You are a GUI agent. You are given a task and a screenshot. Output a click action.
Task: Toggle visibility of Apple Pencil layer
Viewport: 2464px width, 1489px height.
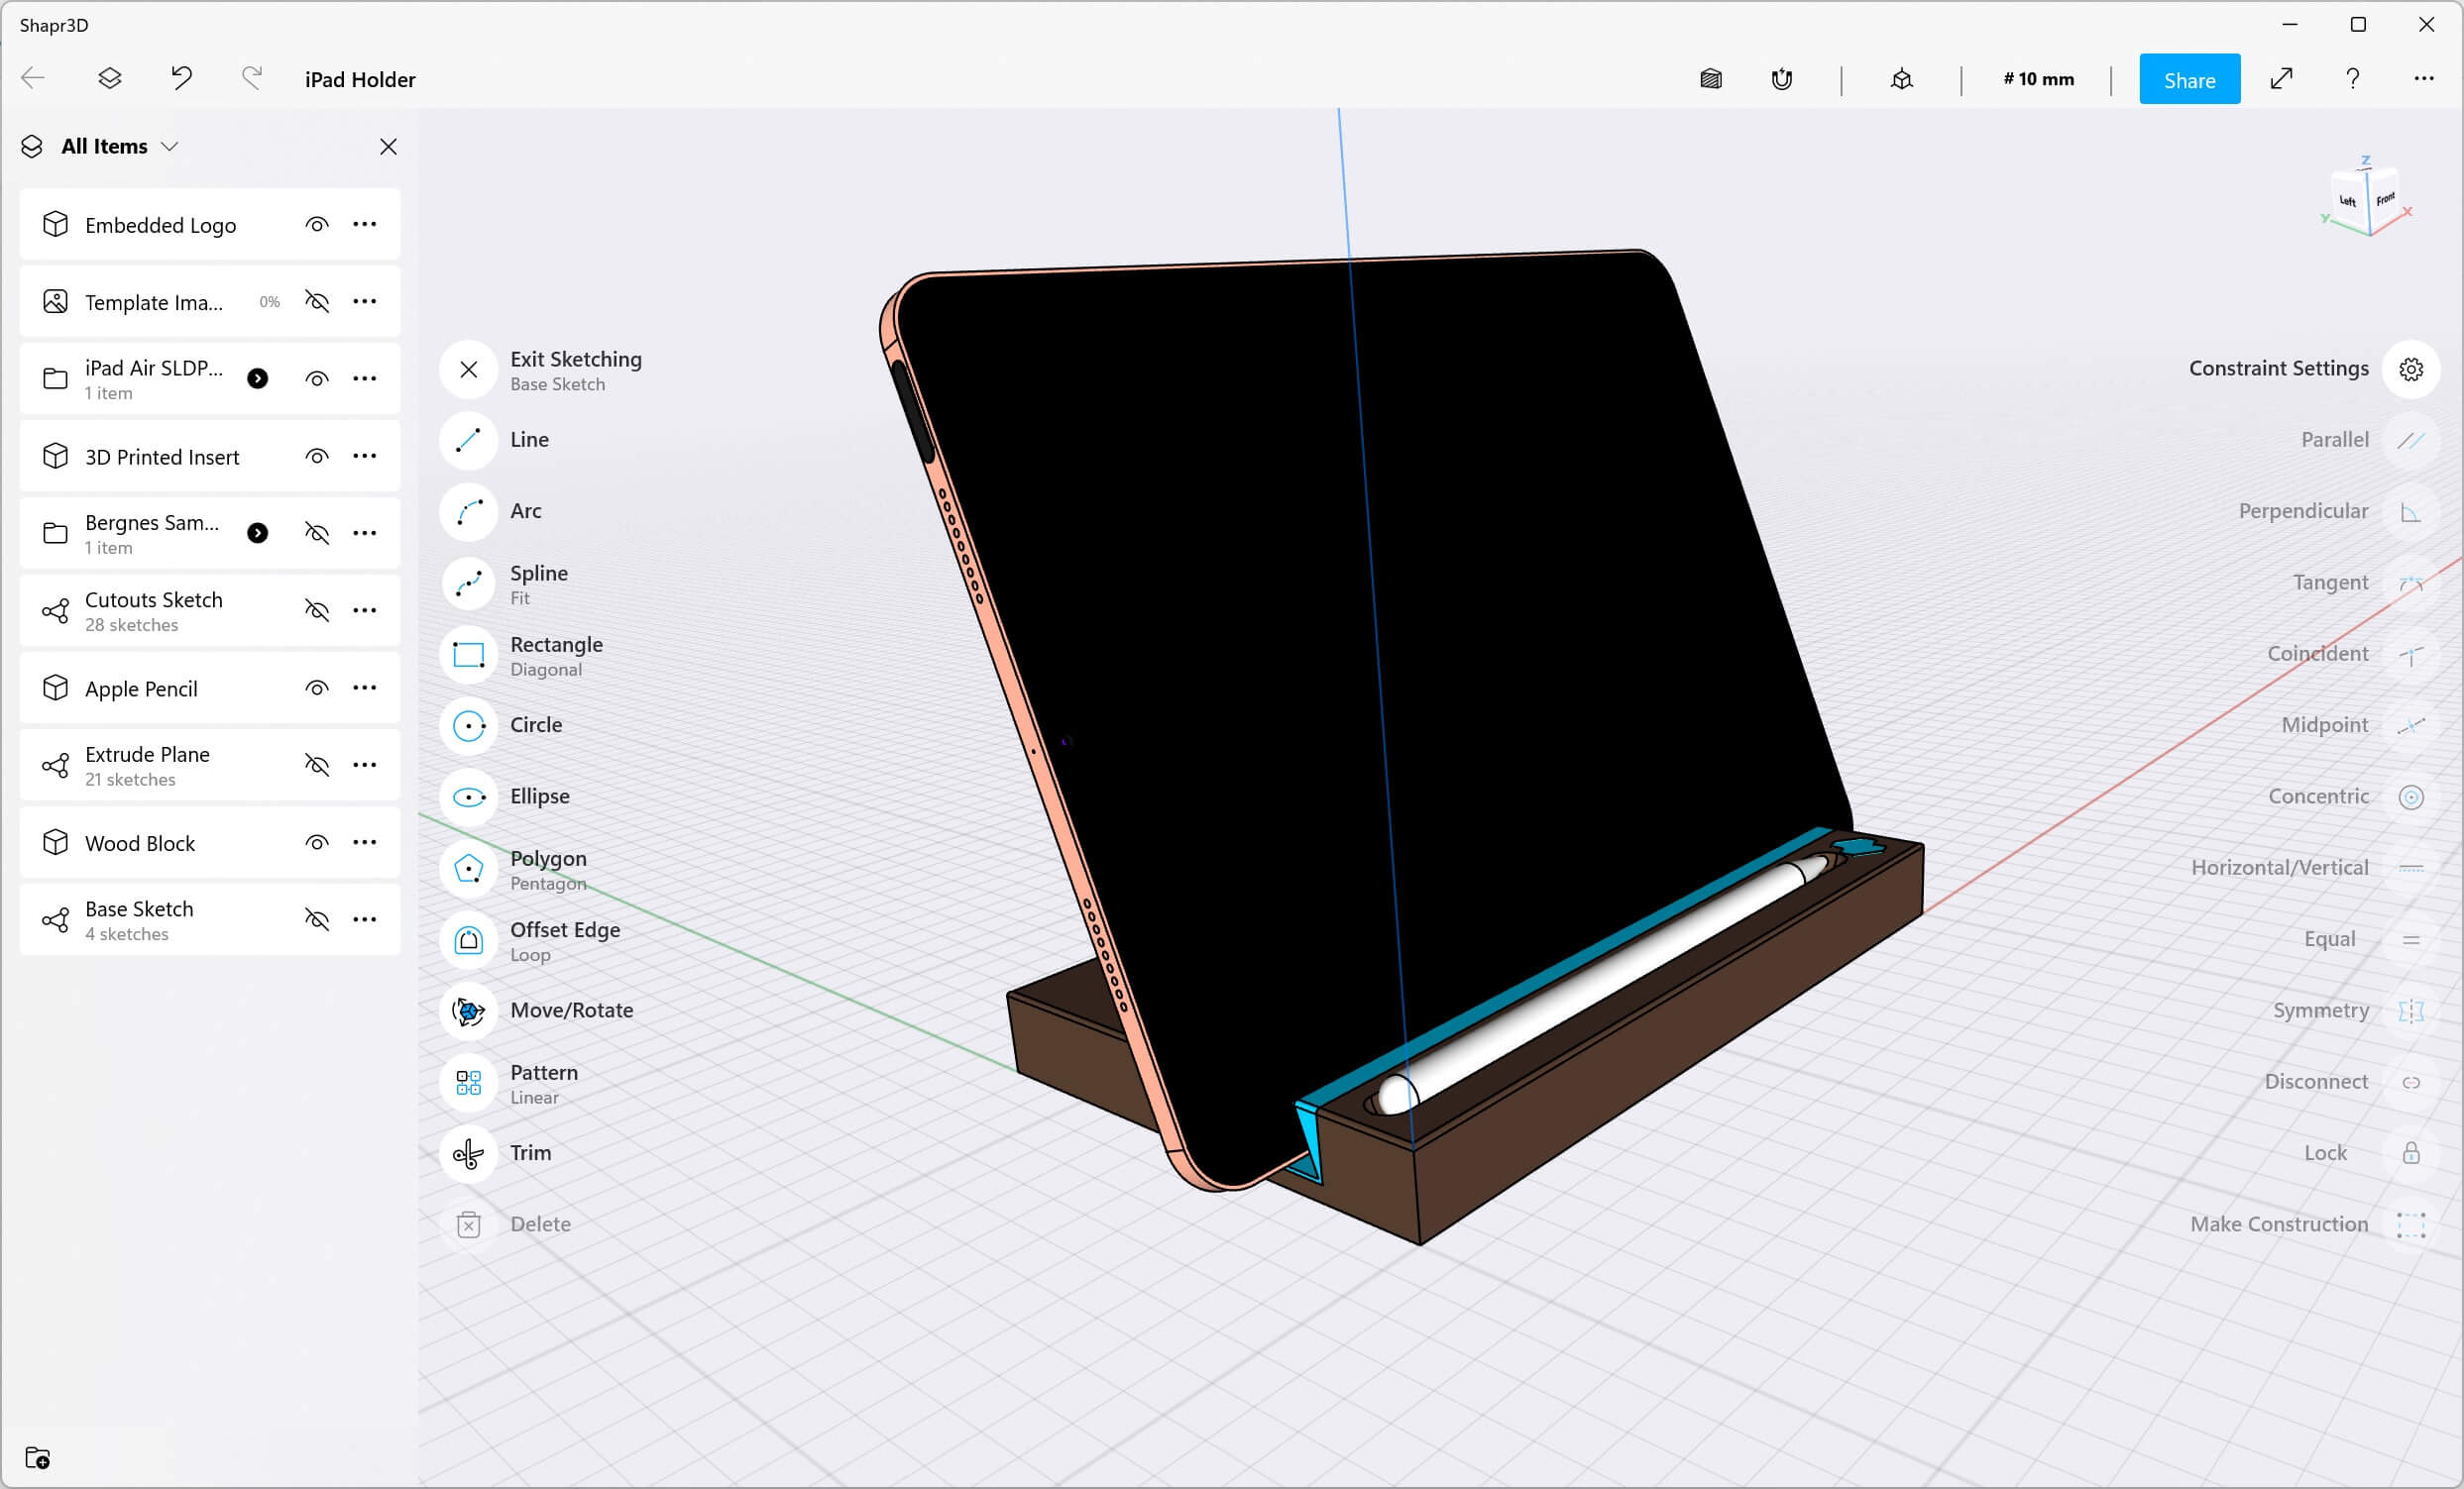point(318,689)
